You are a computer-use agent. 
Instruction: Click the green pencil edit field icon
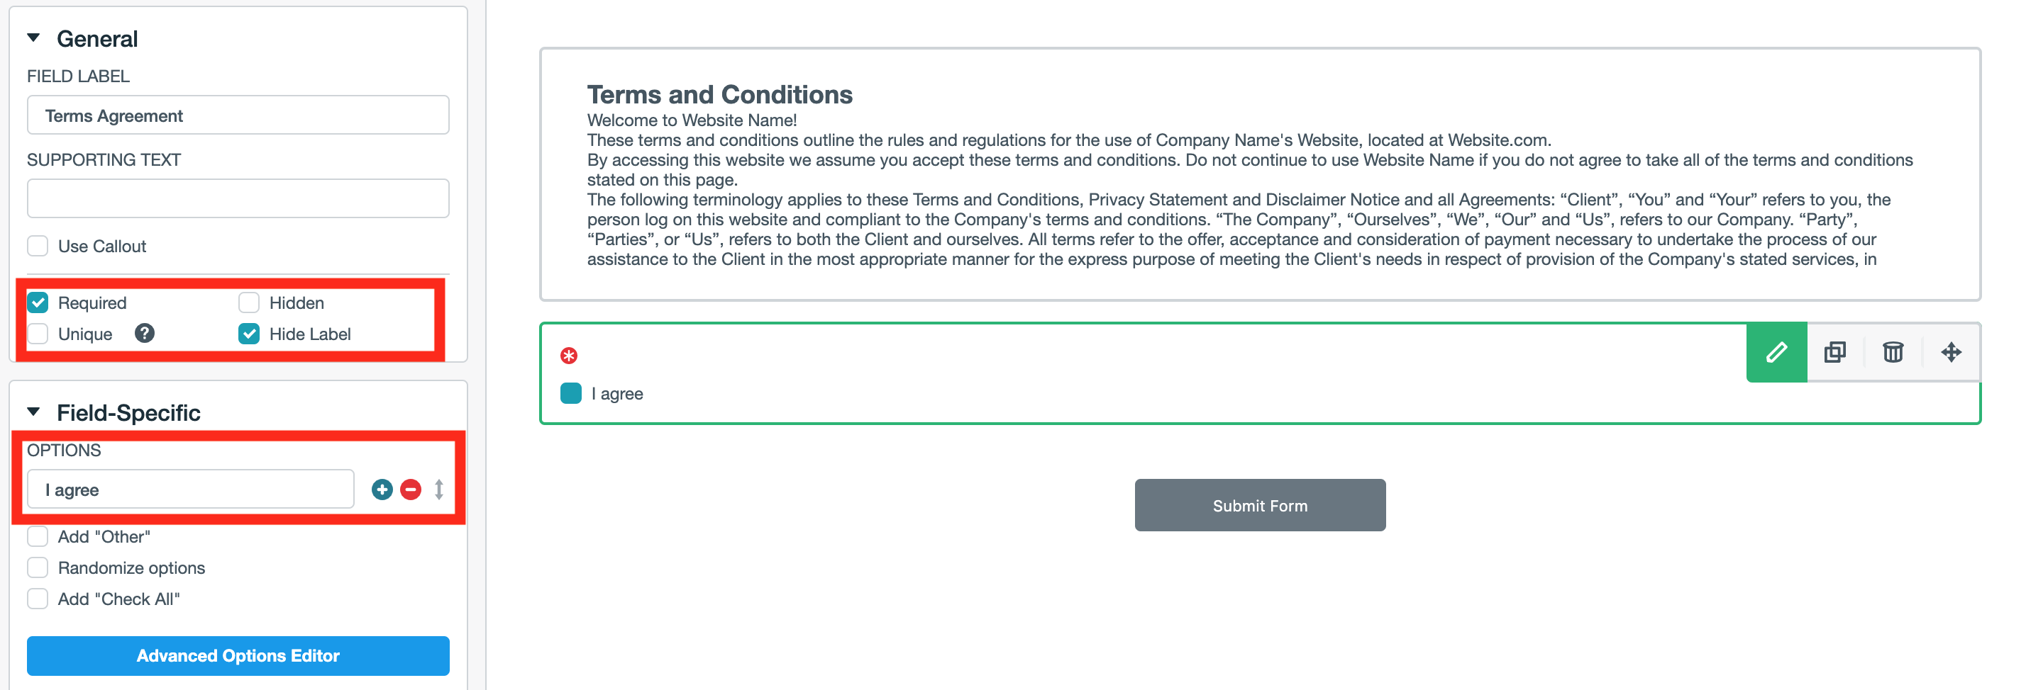click(1776, 353)
